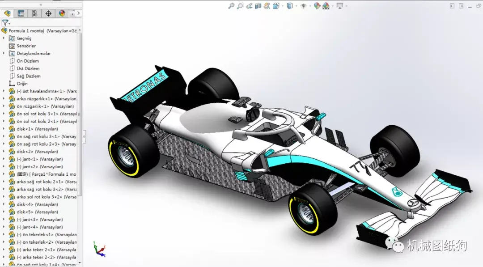Expand arka sol rot kolu 3<2>

click(4, 197)
